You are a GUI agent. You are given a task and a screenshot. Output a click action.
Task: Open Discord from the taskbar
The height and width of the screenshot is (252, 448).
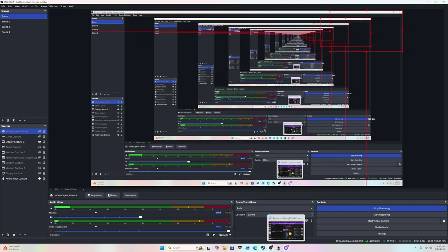(x=286, y=248)
